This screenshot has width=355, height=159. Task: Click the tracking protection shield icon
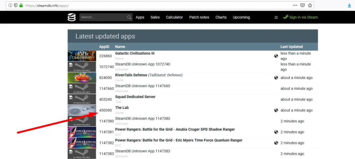click(16, 5)
